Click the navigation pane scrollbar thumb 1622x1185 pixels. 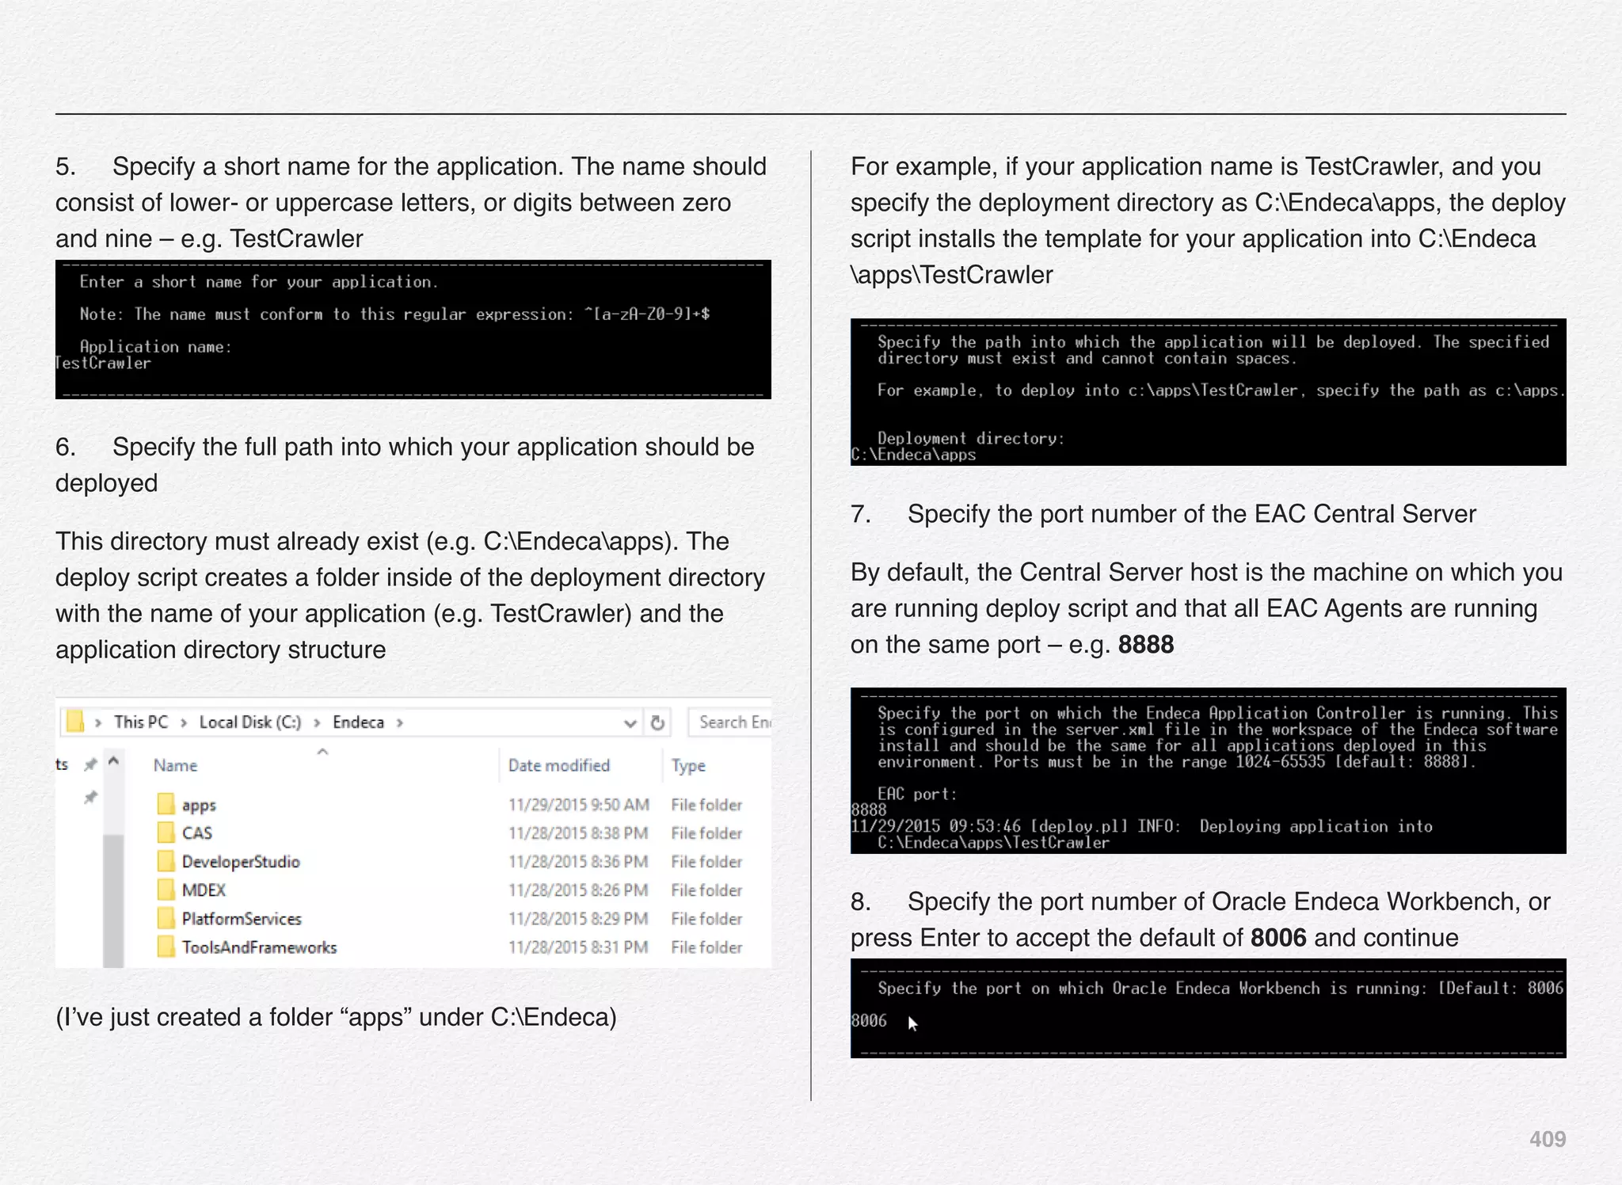113,901
